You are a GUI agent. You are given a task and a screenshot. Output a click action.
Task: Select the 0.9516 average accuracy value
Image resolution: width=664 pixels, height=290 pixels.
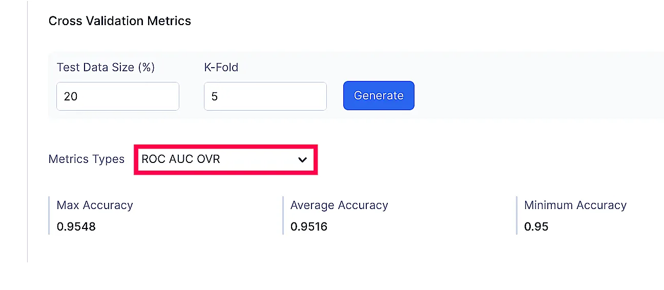point(309,226)
